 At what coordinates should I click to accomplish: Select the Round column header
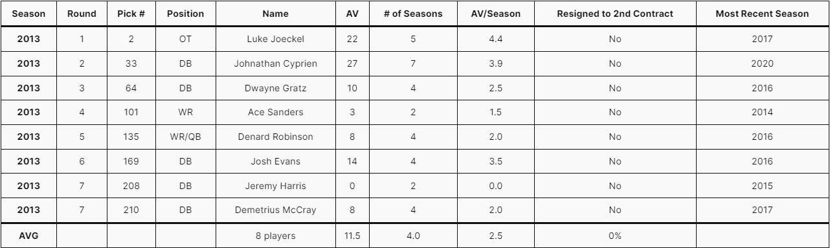pyautogui.click(x=82, y=14)
